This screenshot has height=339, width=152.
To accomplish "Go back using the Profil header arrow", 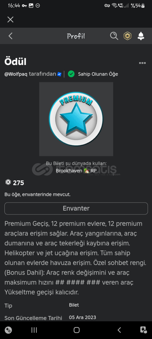I will coord(10,36).
